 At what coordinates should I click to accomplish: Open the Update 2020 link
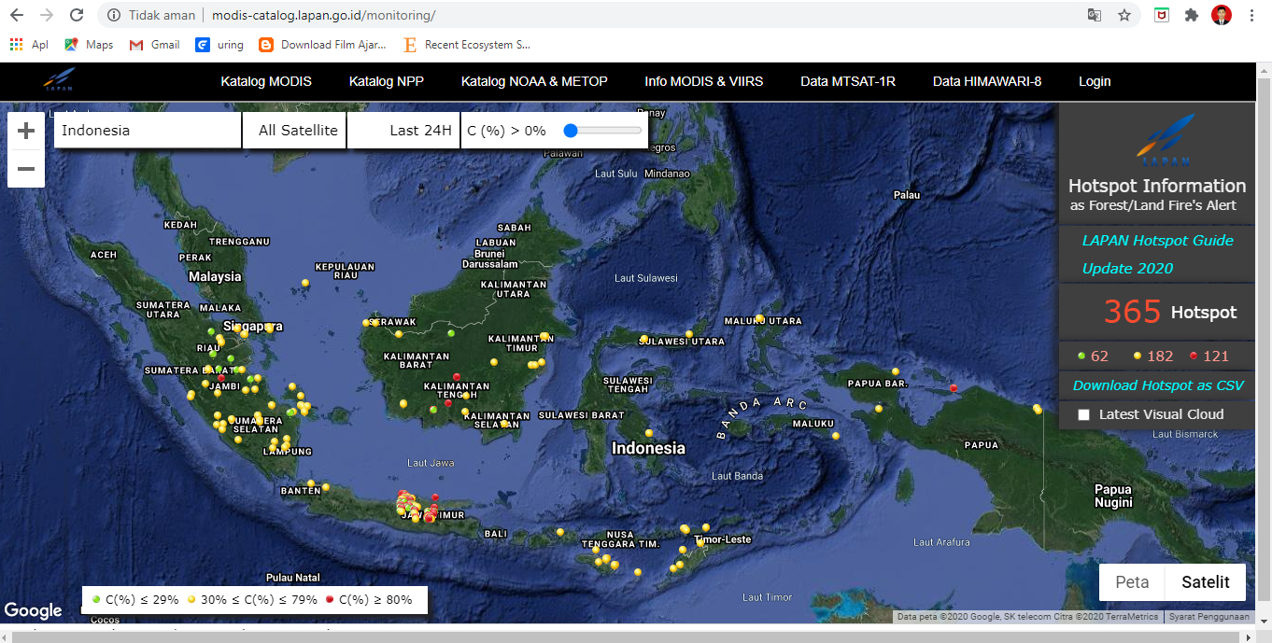[x=1127, y=269]
